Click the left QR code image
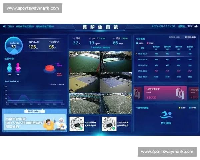Screen dimensions: 200x160 tap(76, 123)
